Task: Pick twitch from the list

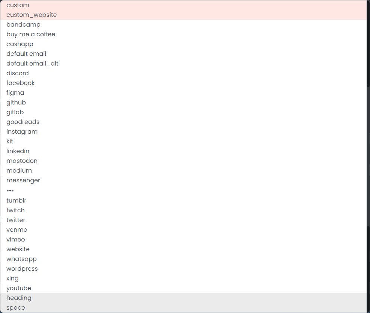Action: [183, 210]
